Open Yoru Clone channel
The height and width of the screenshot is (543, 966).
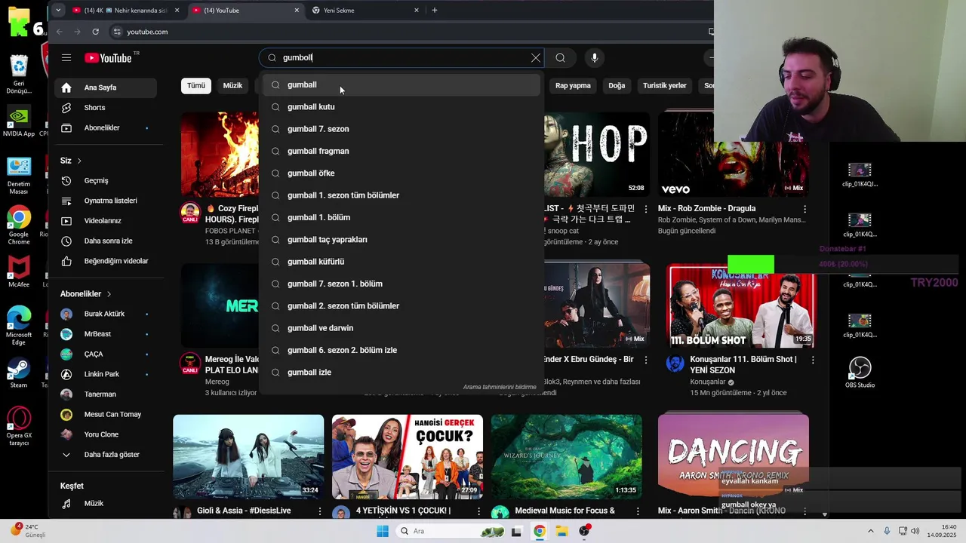click(x=106, y=434)
